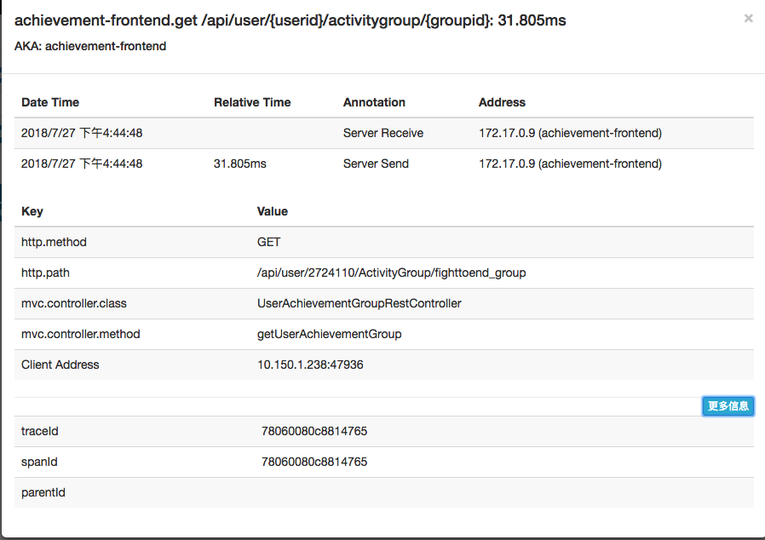765x540 pixels.
Task: Click the 31.805ms relative time value
Action: (236, 164)
